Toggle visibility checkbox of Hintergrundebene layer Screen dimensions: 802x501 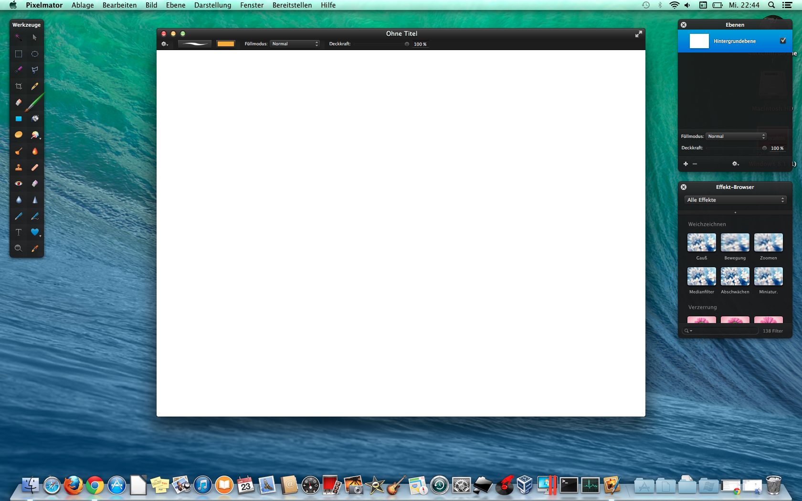783,41
